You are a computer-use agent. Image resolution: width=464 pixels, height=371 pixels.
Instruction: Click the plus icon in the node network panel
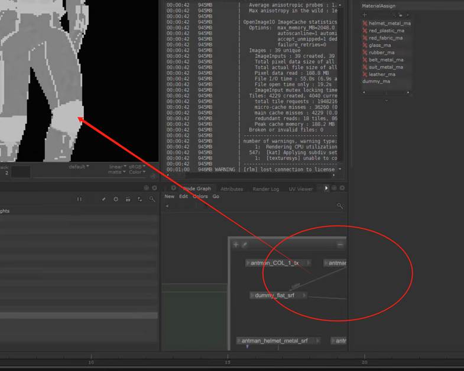click(236, 244)
